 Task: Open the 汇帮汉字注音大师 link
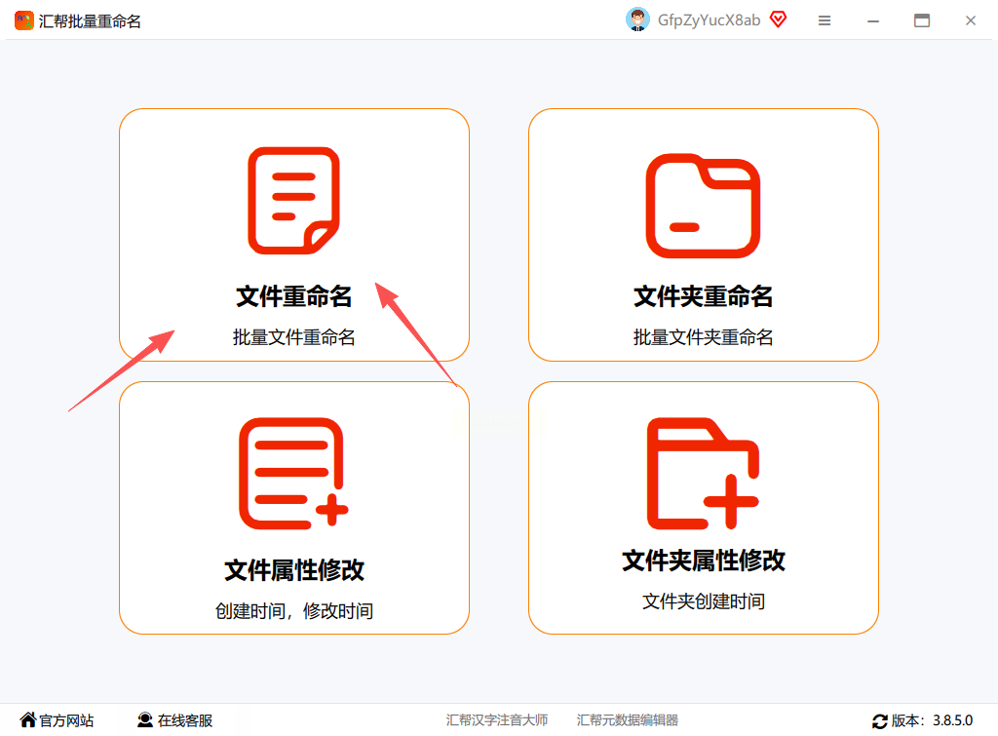[496, 719]
